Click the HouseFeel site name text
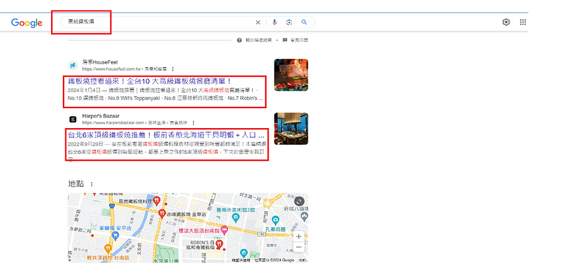The width and height of the screenshot is (582, 277). 100,62
